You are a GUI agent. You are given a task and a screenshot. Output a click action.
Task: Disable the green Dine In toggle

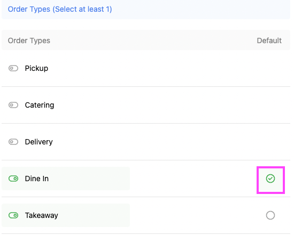pos(13,179)
